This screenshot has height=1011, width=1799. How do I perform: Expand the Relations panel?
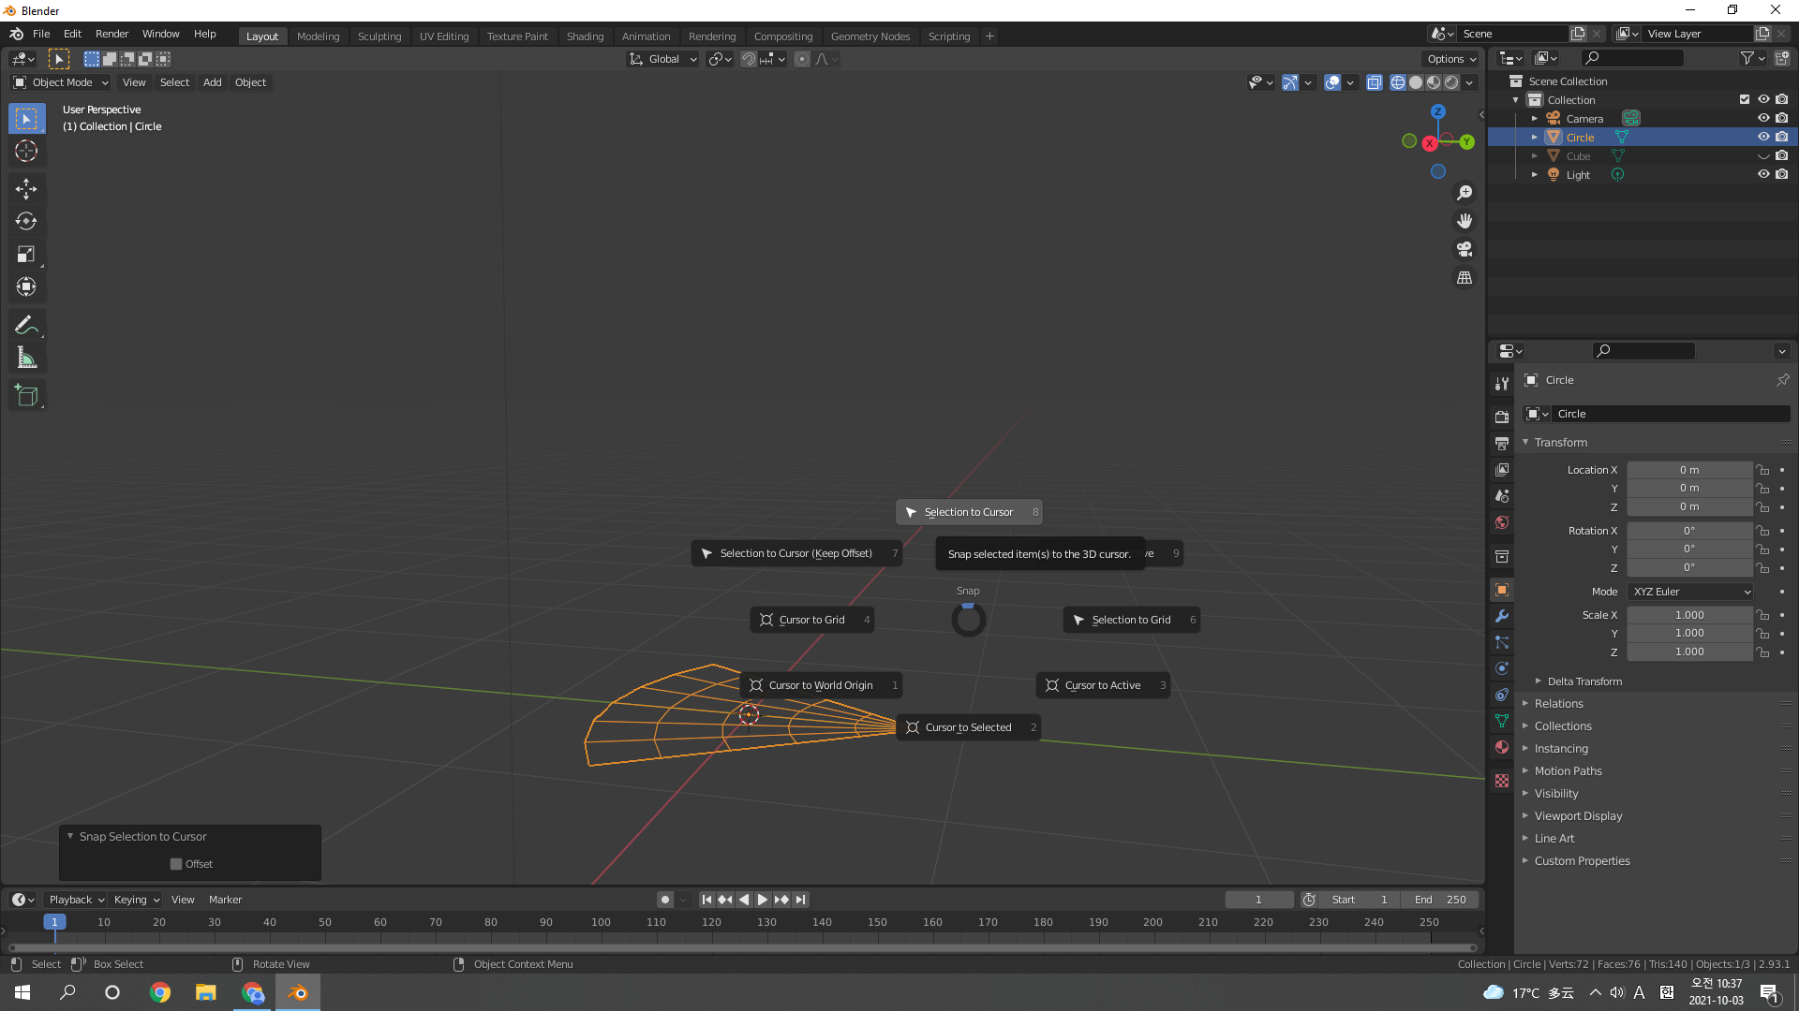click(x=1558, y=704)
